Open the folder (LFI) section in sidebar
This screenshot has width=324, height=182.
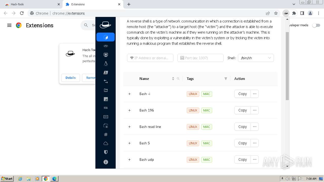pyautogui.click(x=106, y=90)
